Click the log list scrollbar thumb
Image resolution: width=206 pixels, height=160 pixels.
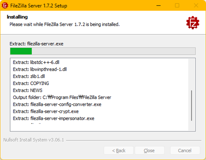click(191, 105)
